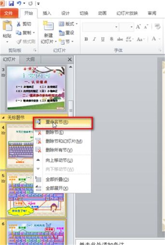165x245 pixels.
Task: Open the 幻灯片放映 ribbon tab
Action: click(127, 13)
